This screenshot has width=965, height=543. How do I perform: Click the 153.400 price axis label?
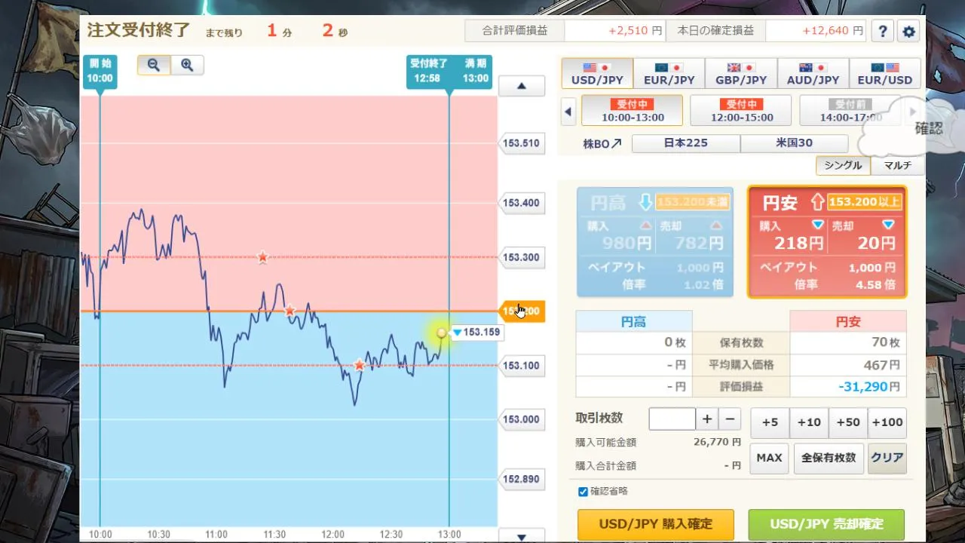(521, 202)
